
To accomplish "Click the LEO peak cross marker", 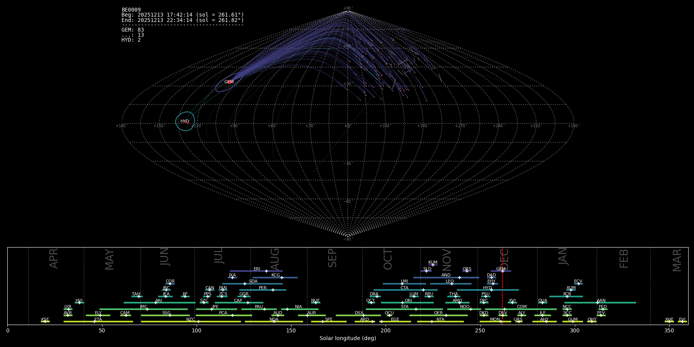I will tap(452, 284).
